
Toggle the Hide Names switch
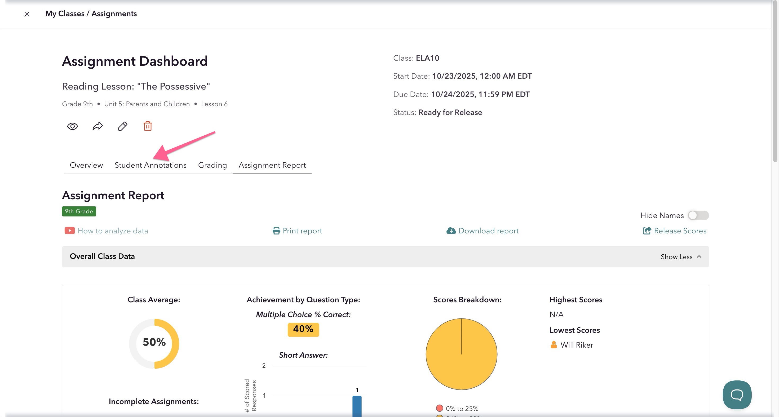pyautogui.click(x=698, y=215)
